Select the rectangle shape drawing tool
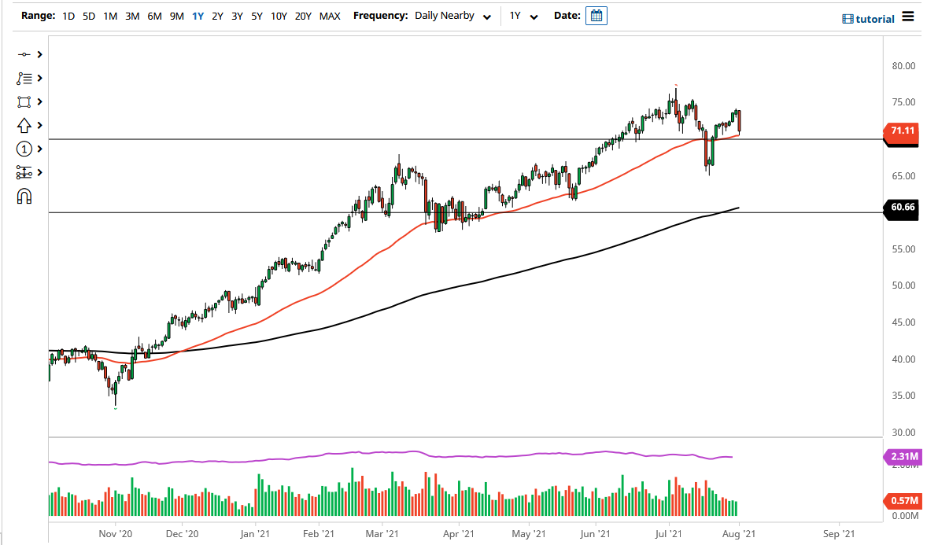The height and width of the screenshot is (545, 927). (x=24, y=101)
